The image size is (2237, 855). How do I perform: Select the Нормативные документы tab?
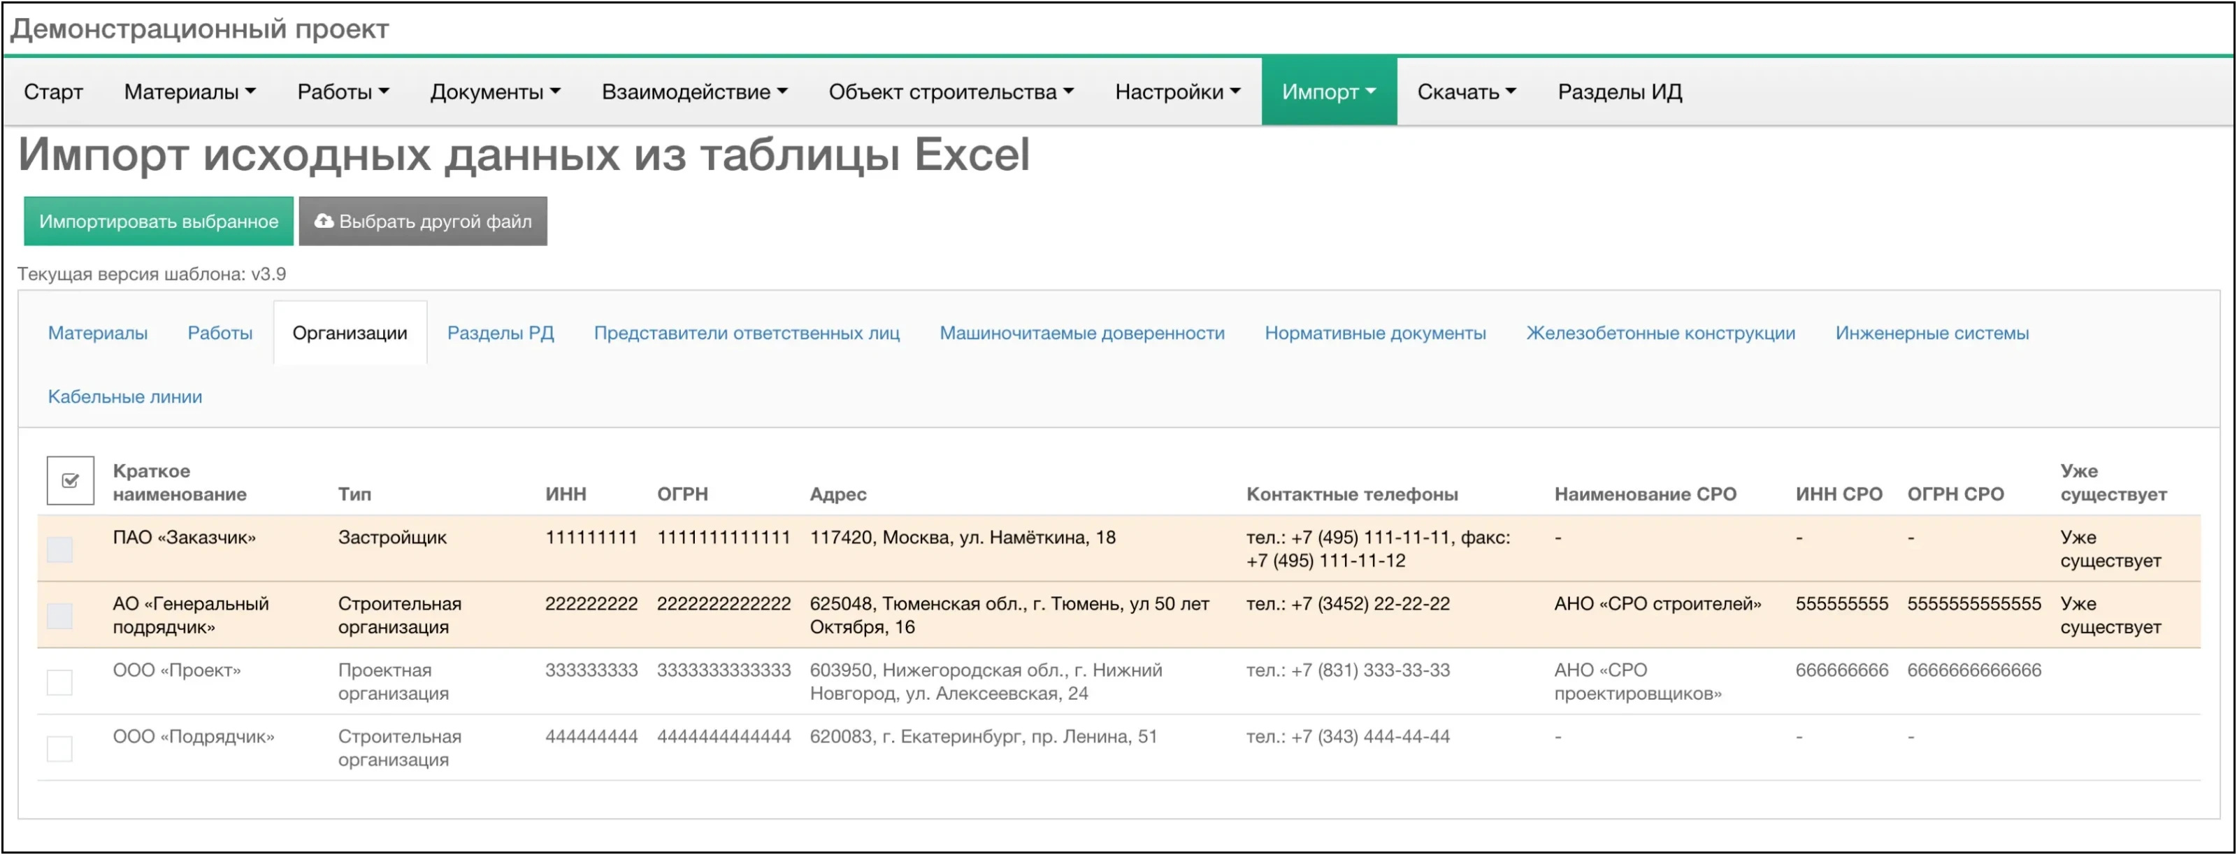(x=1376, y=331)
